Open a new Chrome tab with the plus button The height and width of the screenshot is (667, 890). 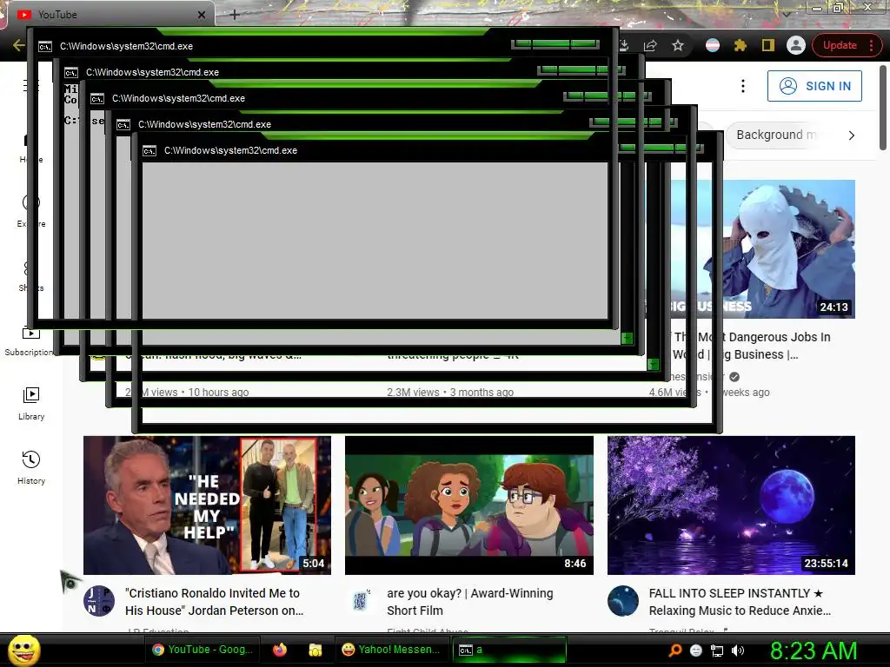(x=235, y=15)
